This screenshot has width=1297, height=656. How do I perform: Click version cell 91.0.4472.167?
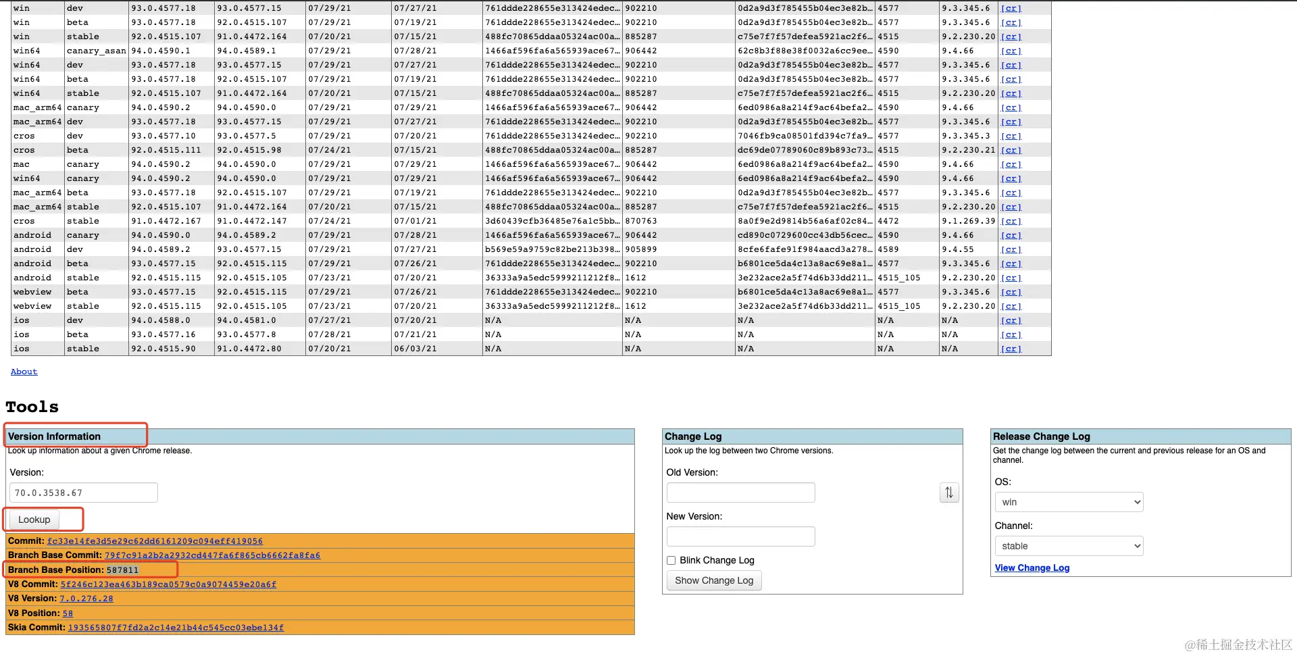coord(171,221)
